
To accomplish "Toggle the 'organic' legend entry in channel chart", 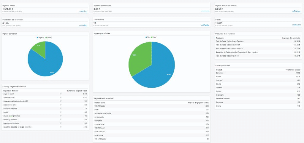I will click(41, 38).
